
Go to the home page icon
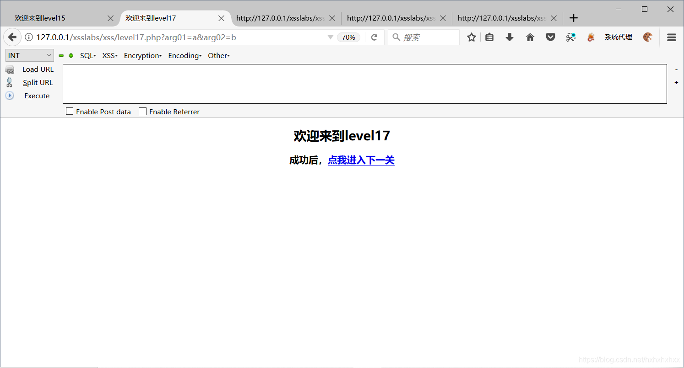click(x=530, y=37)
